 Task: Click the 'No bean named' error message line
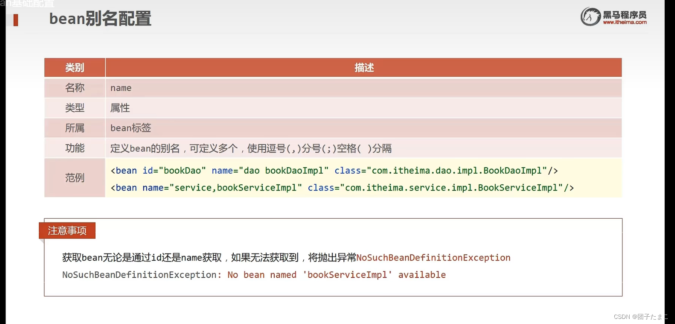[x=254, y=275]
